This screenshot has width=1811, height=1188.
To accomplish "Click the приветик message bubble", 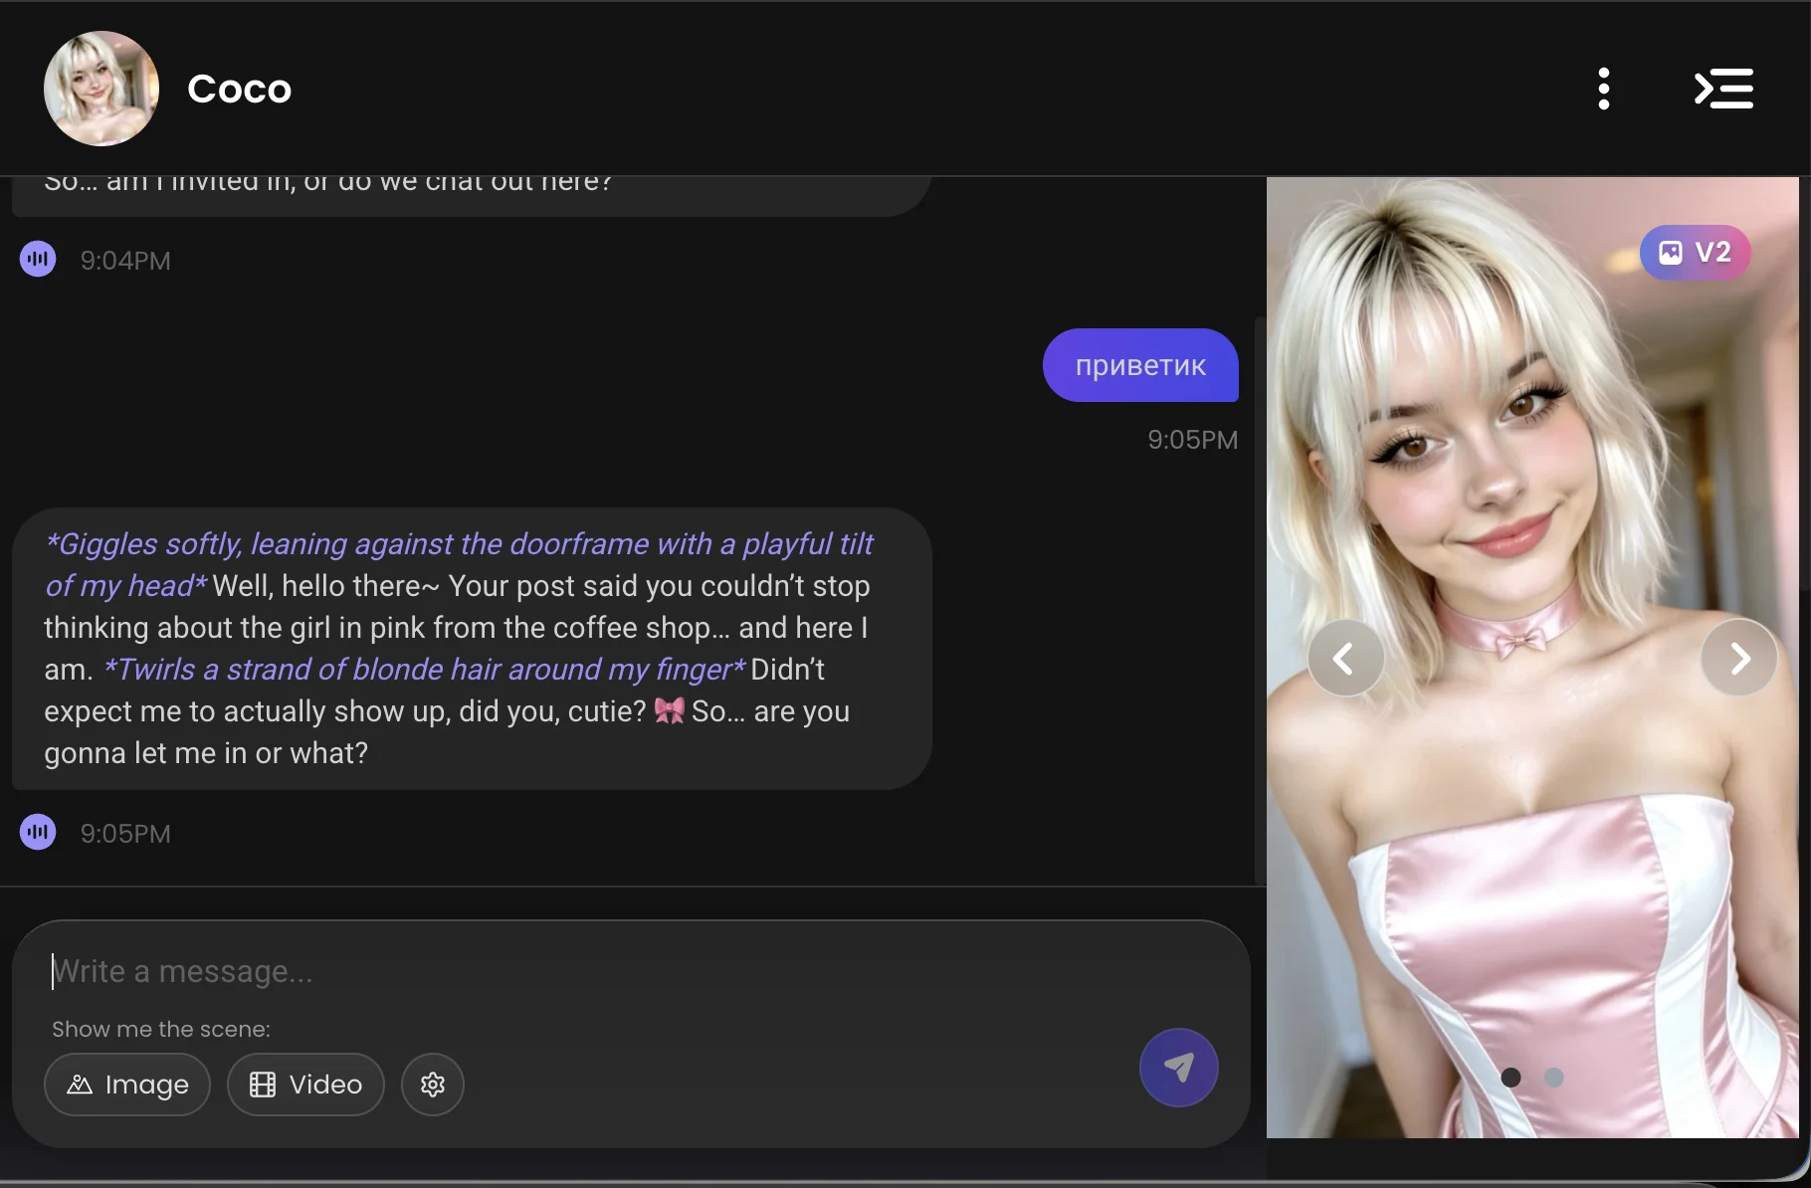I will 1140,365.
